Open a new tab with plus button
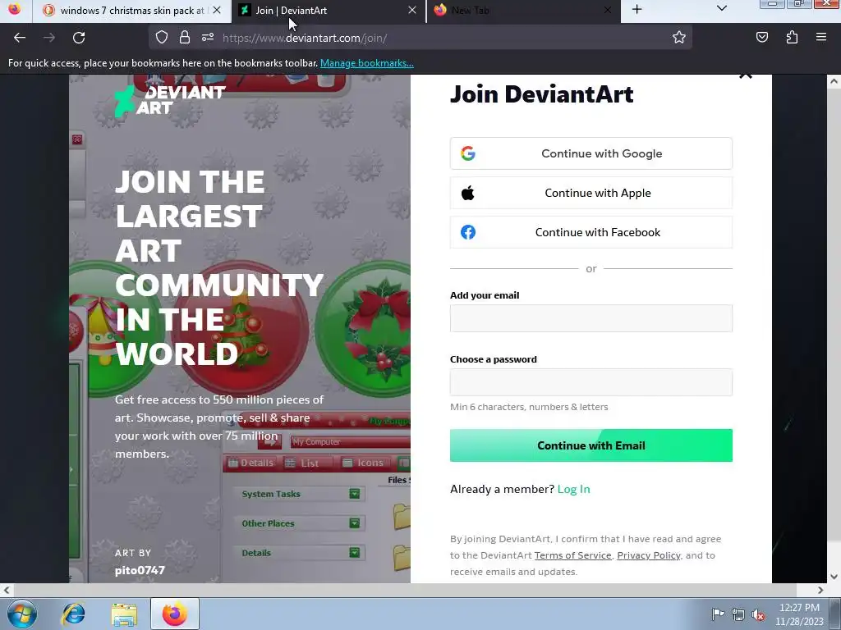 click(636, 10)
